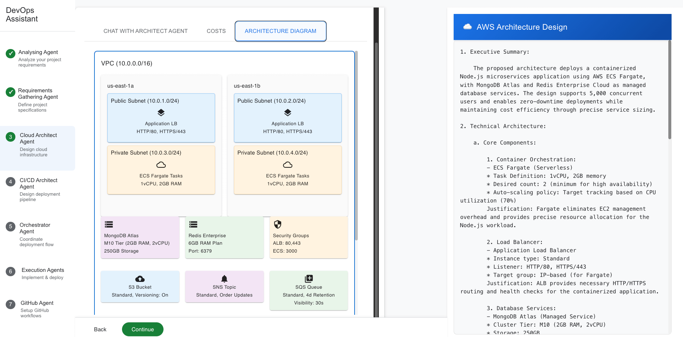This screenshot has width=683, height=337.
Task: Click Application LB layers icon in subnet 10.0.2.0/24
Action: coord(288,113)
